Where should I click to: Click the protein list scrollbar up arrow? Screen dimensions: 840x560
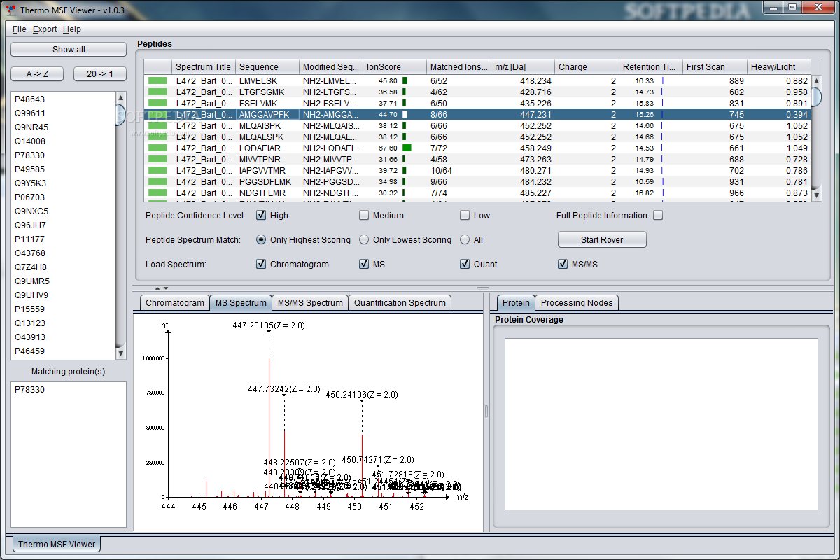tap(120, 98)
